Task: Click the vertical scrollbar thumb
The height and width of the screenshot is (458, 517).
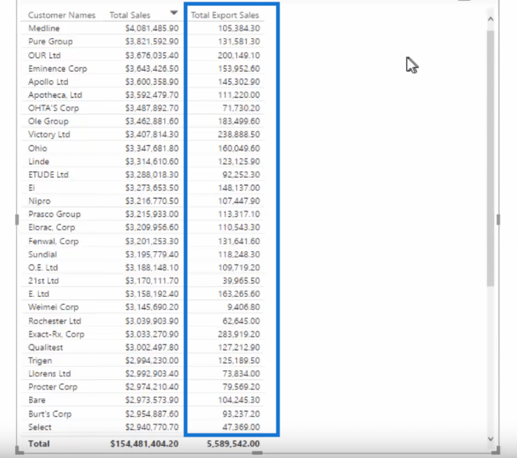Action: coord(490,158)
